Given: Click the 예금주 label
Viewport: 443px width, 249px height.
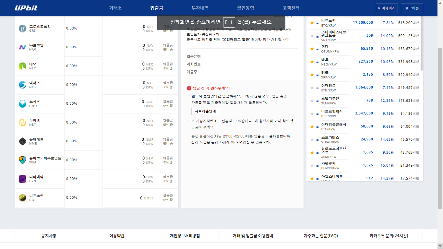Looking at the screenshot, I should coord(192,72).
